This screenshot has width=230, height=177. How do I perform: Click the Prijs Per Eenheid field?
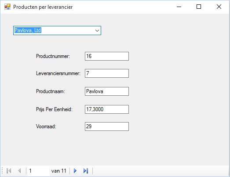(x=107, y=109)
